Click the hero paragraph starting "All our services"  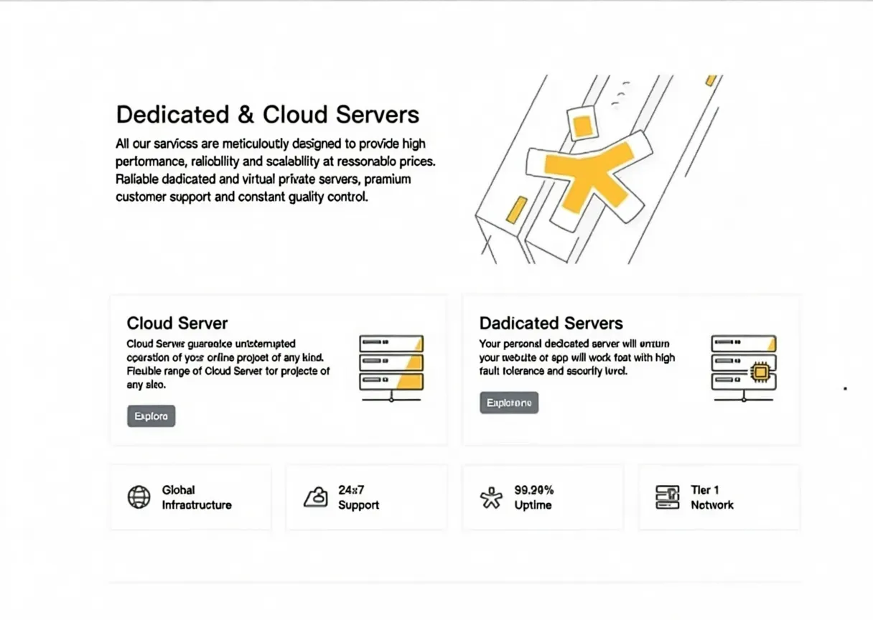(276, 170)
